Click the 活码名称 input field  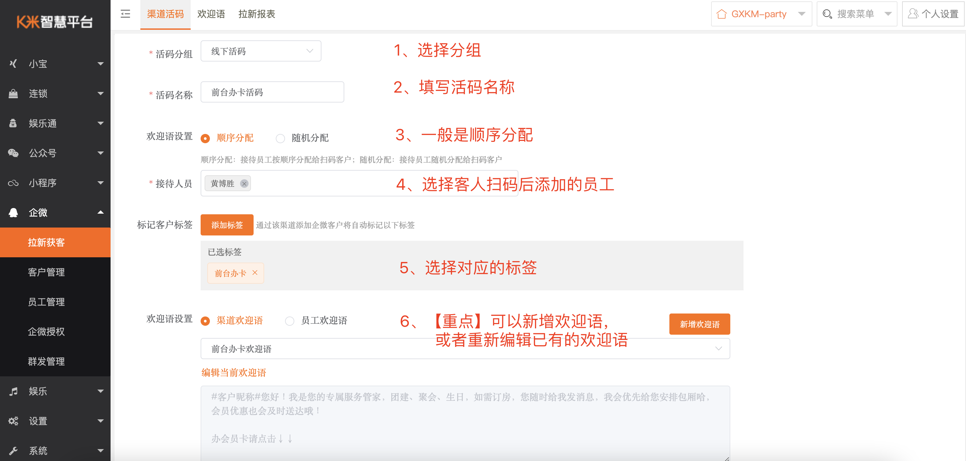tap(272, 92)
